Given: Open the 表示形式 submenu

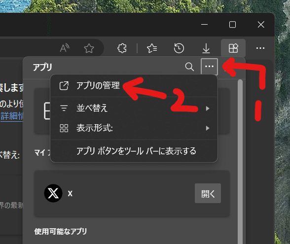Looking at the screenshot, I should coord(134,128).
